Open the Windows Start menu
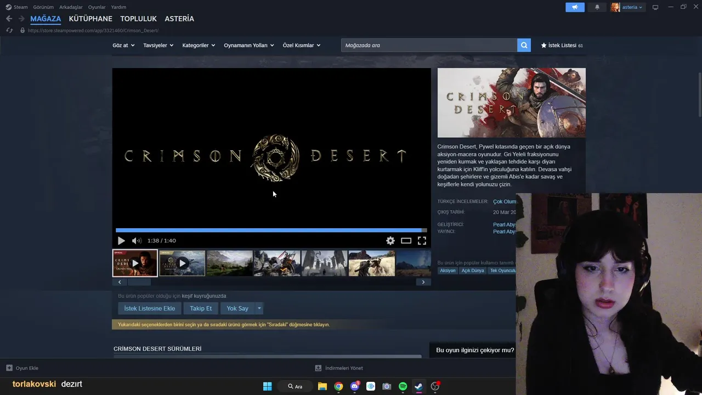 pos(267,386)
